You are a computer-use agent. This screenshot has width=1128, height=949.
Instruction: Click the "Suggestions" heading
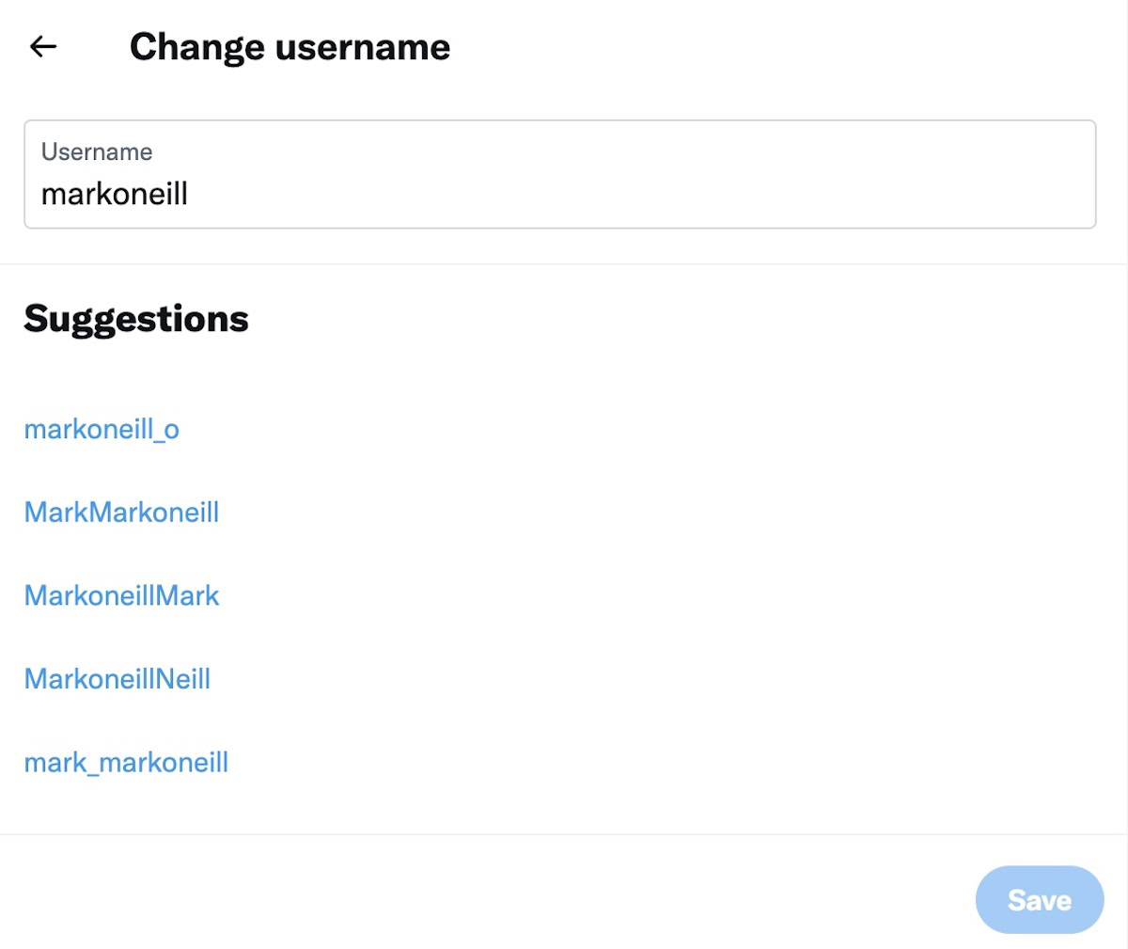tap(136, 319)
